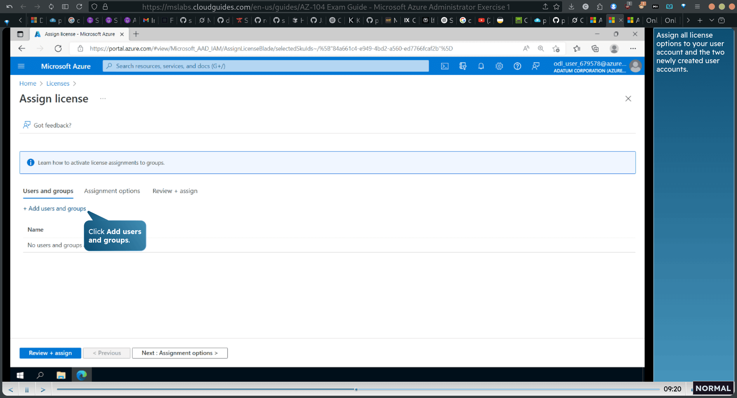Open a new tab in inner Edge window
737x398 pixels.
tap(136, 34)
